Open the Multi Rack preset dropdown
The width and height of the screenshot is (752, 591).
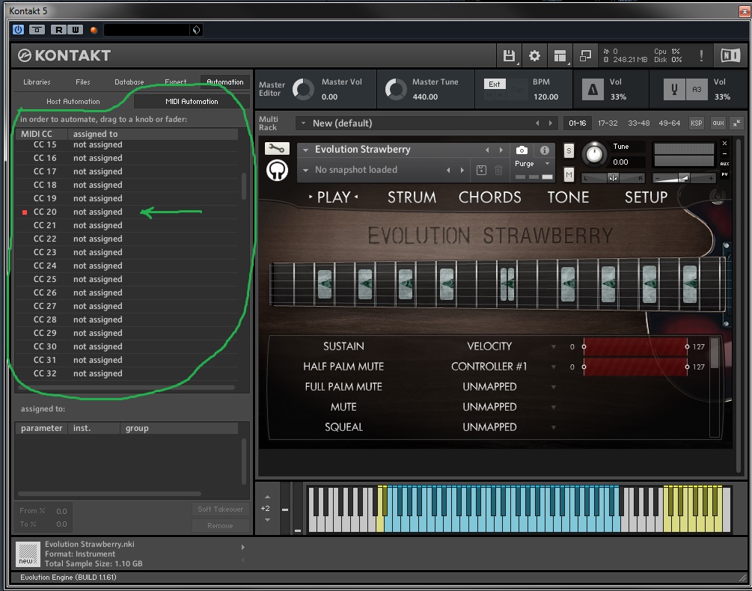coord(304,123)
